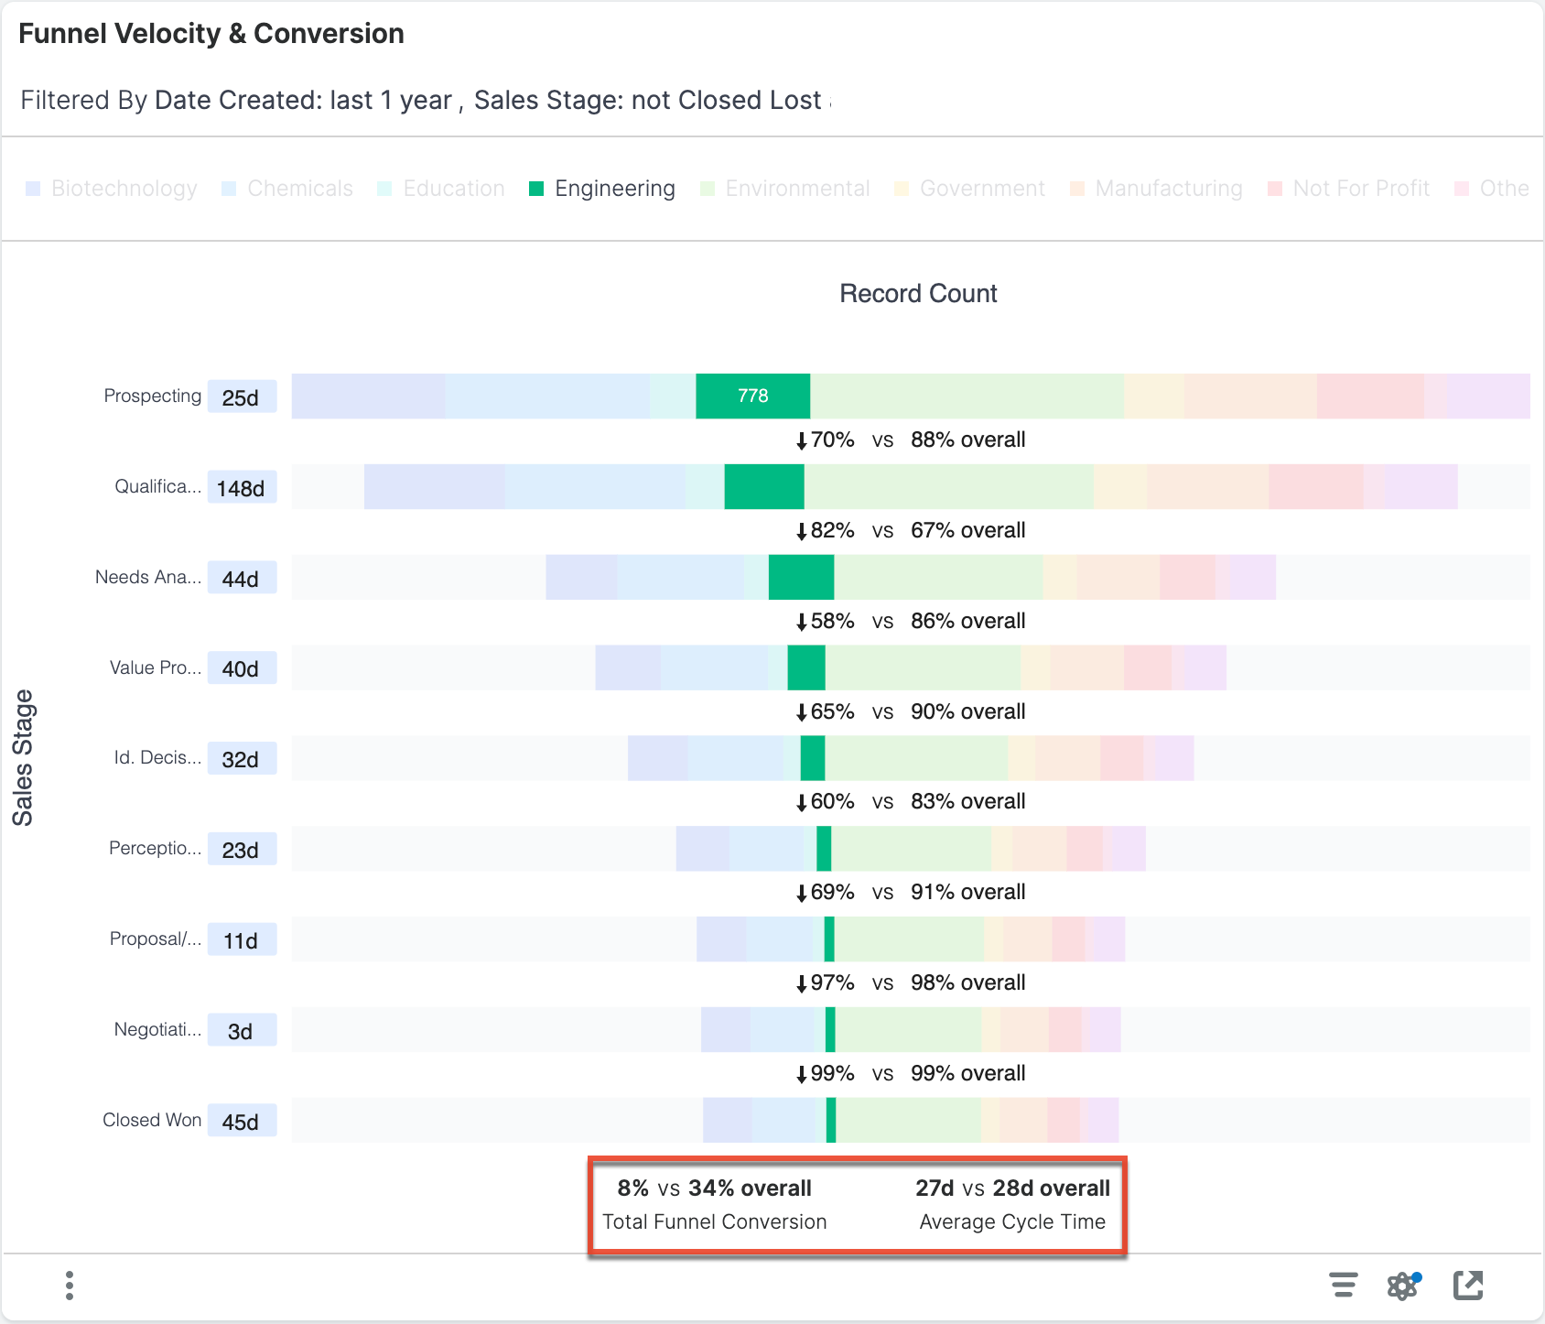Image resolution: width=1545 pixels, height=1324 pixels.
Task: Open the vertical three-dot options menu
Action: tap(70, 1286)
